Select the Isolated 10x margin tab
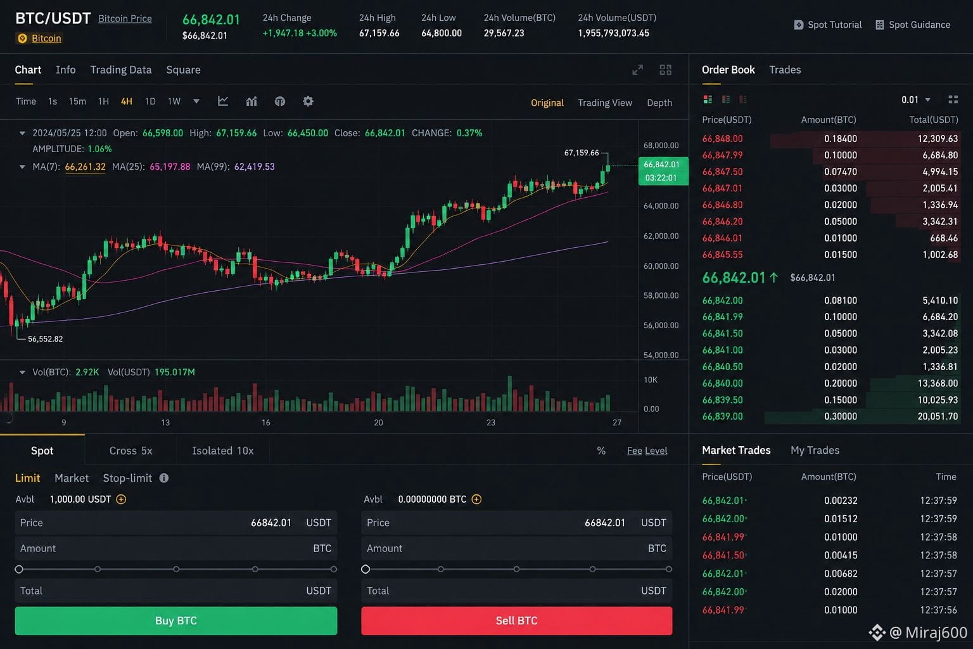 click(222, 451)
